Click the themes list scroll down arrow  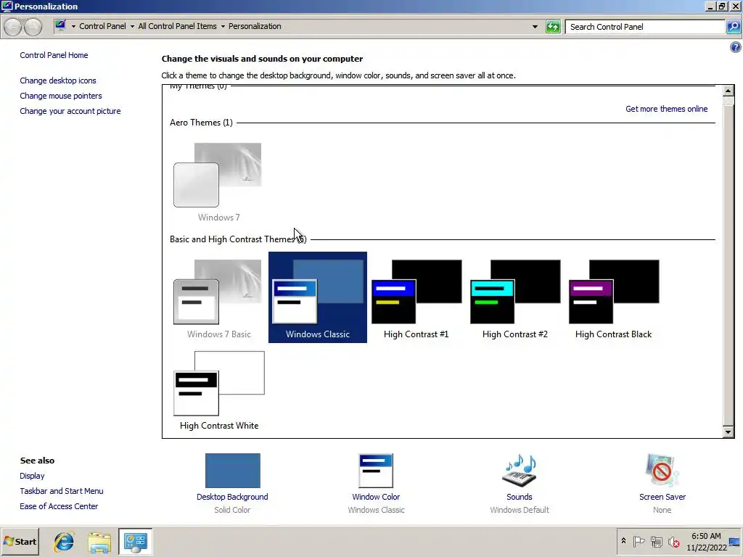pyautogui.click(x=728, y=432)
